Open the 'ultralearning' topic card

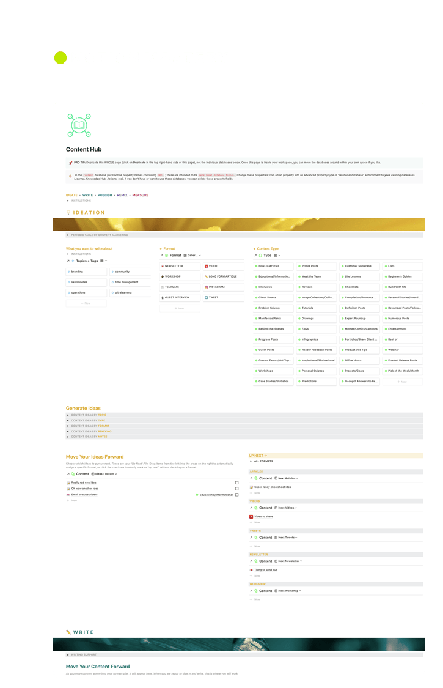pyautogui.click(x=130, y=293)
